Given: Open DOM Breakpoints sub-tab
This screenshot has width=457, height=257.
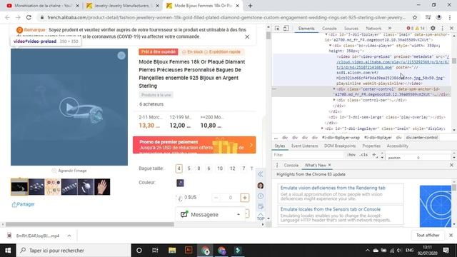Looking at the screenshot, I should 340,146.
